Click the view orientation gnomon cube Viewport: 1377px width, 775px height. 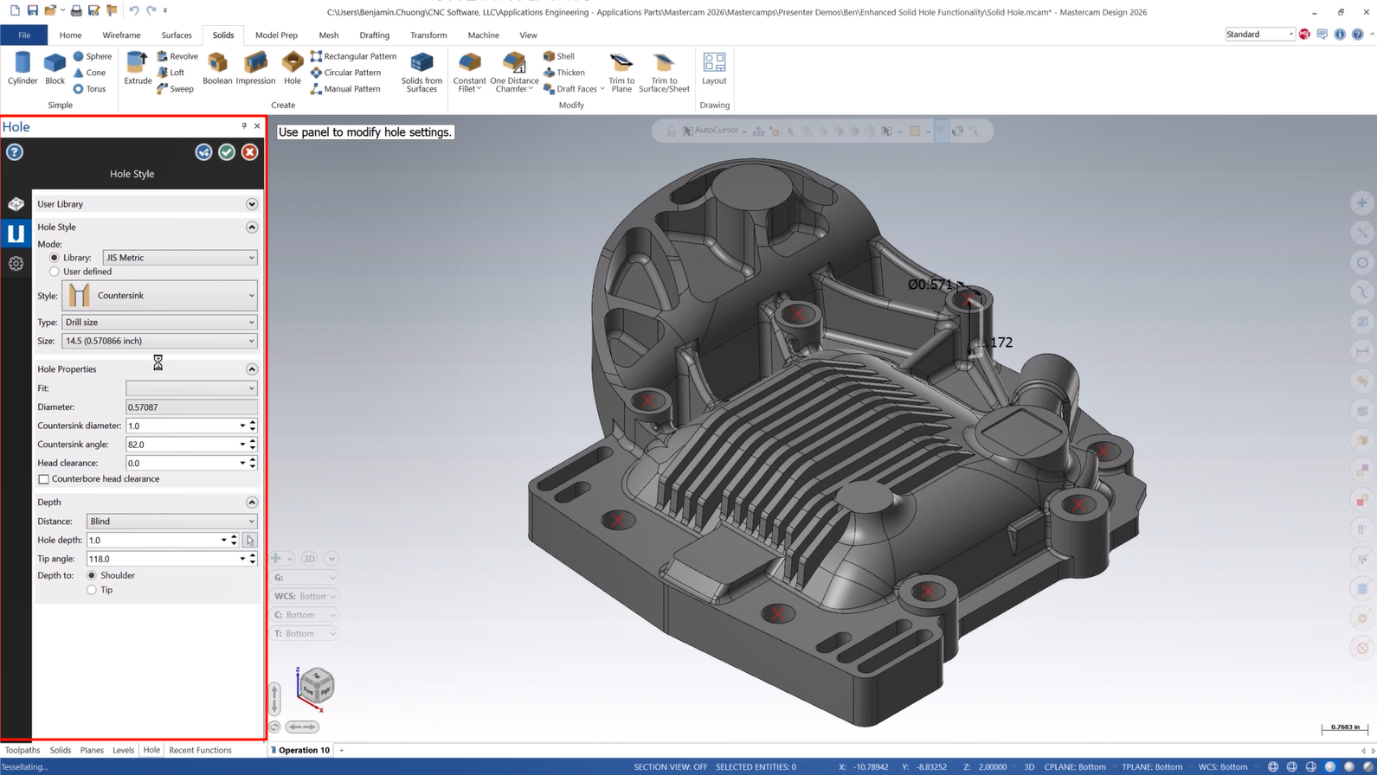[317, 685]
